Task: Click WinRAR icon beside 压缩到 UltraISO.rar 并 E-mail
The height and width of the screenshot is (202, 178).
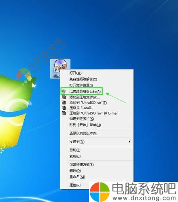Action: pyautogui.click(x=64, y=113)
